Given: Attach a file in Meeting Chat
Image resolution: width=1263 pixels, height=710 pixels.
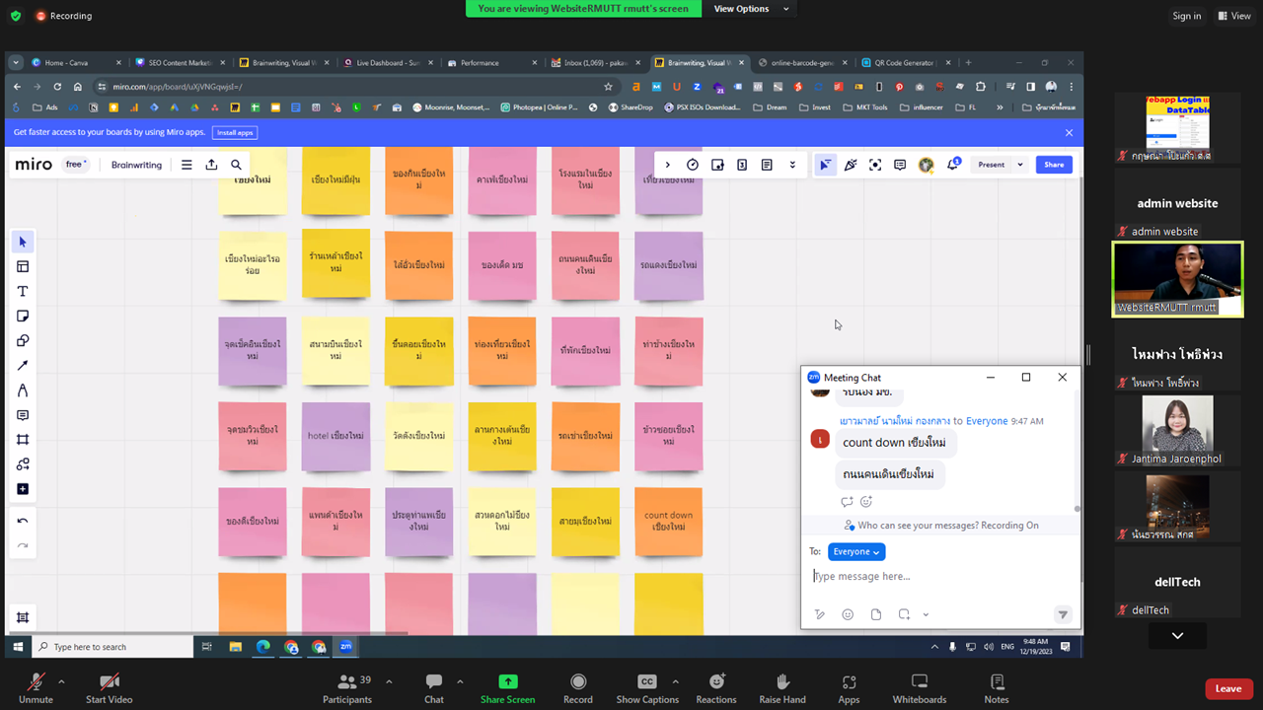Looking at the screenshot, I should [876, 614].
